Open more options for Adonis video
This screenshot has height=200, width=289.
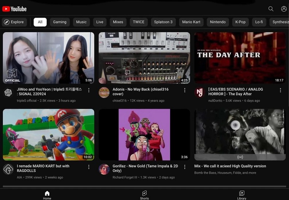point(185,90)
